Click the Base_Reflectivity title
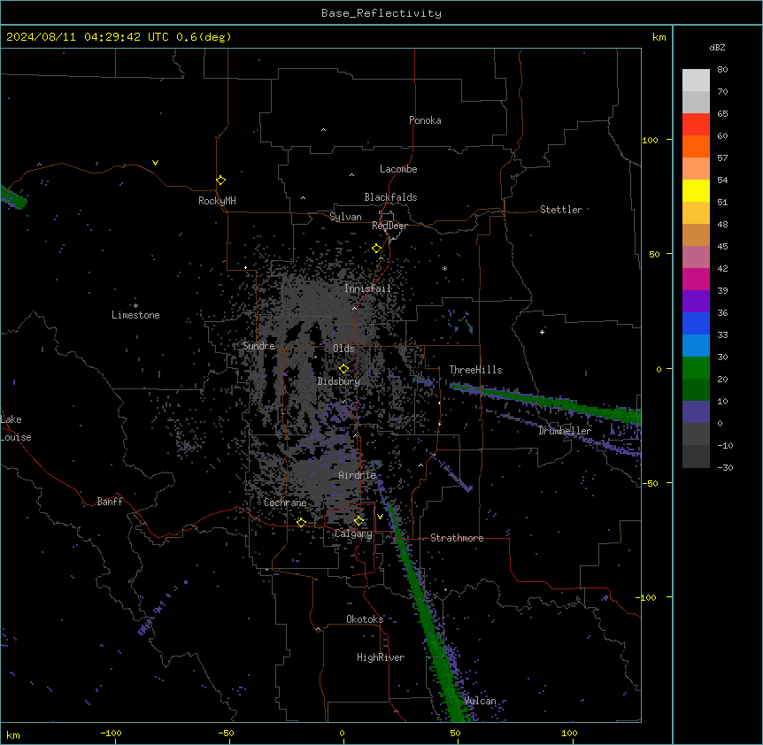This screenshot has width=763, height=745. coord(381,13)
